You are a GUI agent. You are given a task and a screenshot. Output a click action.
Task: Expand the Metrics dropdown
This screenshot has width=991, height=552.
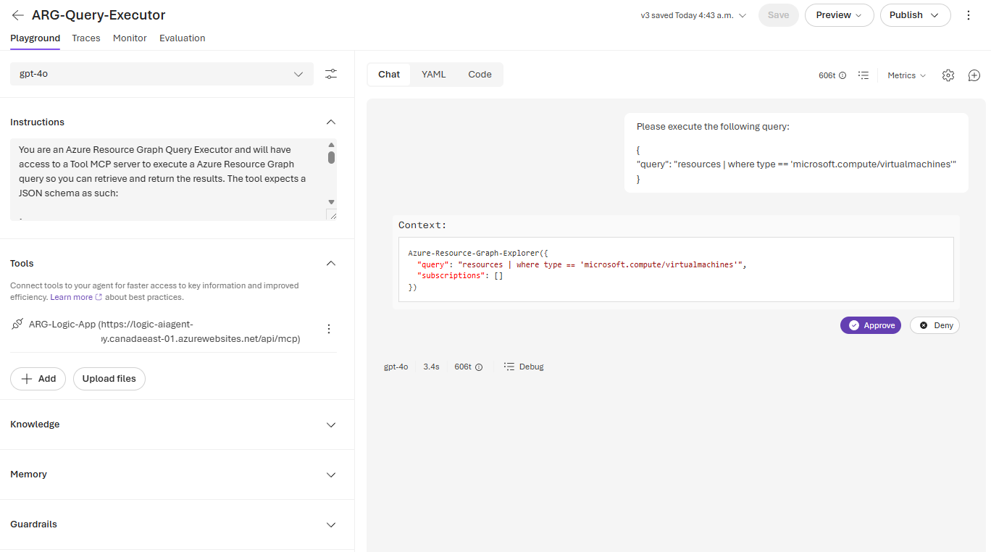pos(907,75)
